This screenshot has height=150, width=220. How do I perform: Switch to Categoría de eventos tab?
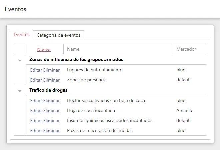click(58, 35)
